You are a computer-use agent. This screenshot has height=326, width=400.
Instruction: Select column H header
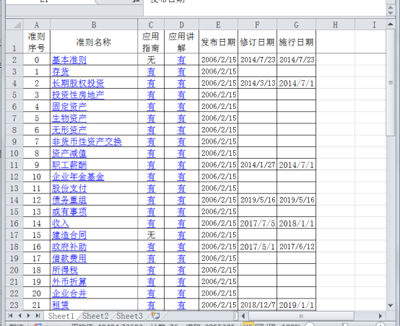[x=335, y=25]
